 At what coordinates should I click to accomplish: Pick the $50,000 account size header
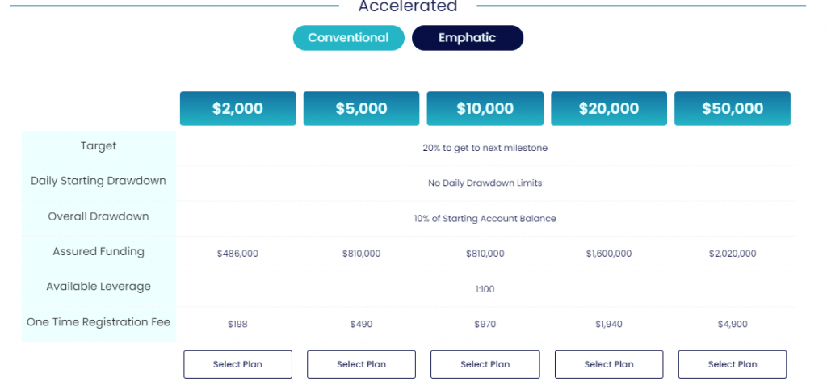tap(733, 109)
